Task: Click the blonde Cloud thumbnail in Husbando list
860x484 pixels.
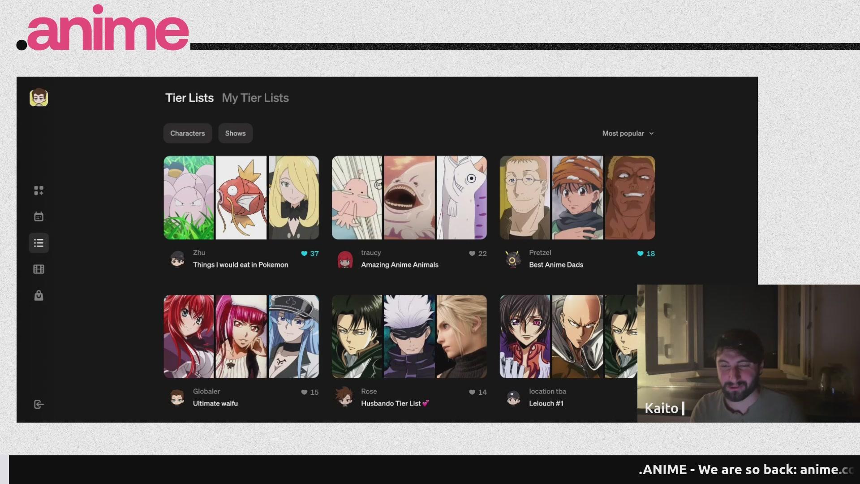Action: (x=462, y=337)
